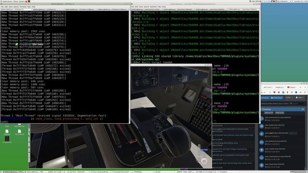This screenshot has width=308, height=173.
Task: Collapse the Timeline panel with chevron
Action: point(303,109)
